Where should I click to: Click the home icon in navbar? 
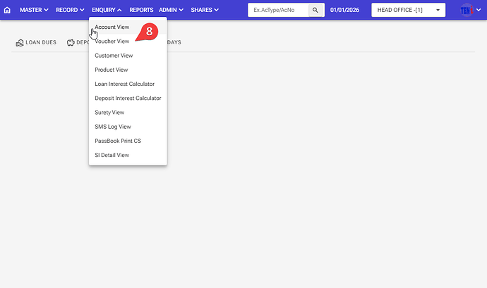pyautogui.click(x=7, y=11)
